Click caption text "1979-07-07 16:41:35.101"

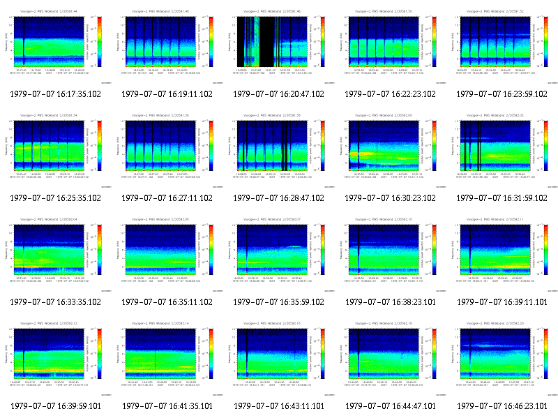click(167, 406)
